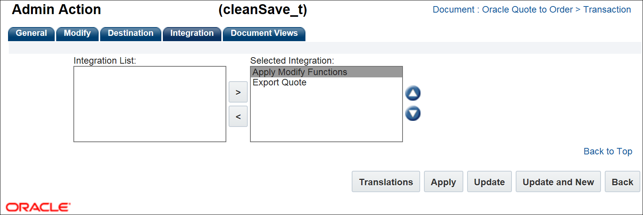Screen dimensions: 643x215
Task: Open the General tab
Action: [31, 34]
